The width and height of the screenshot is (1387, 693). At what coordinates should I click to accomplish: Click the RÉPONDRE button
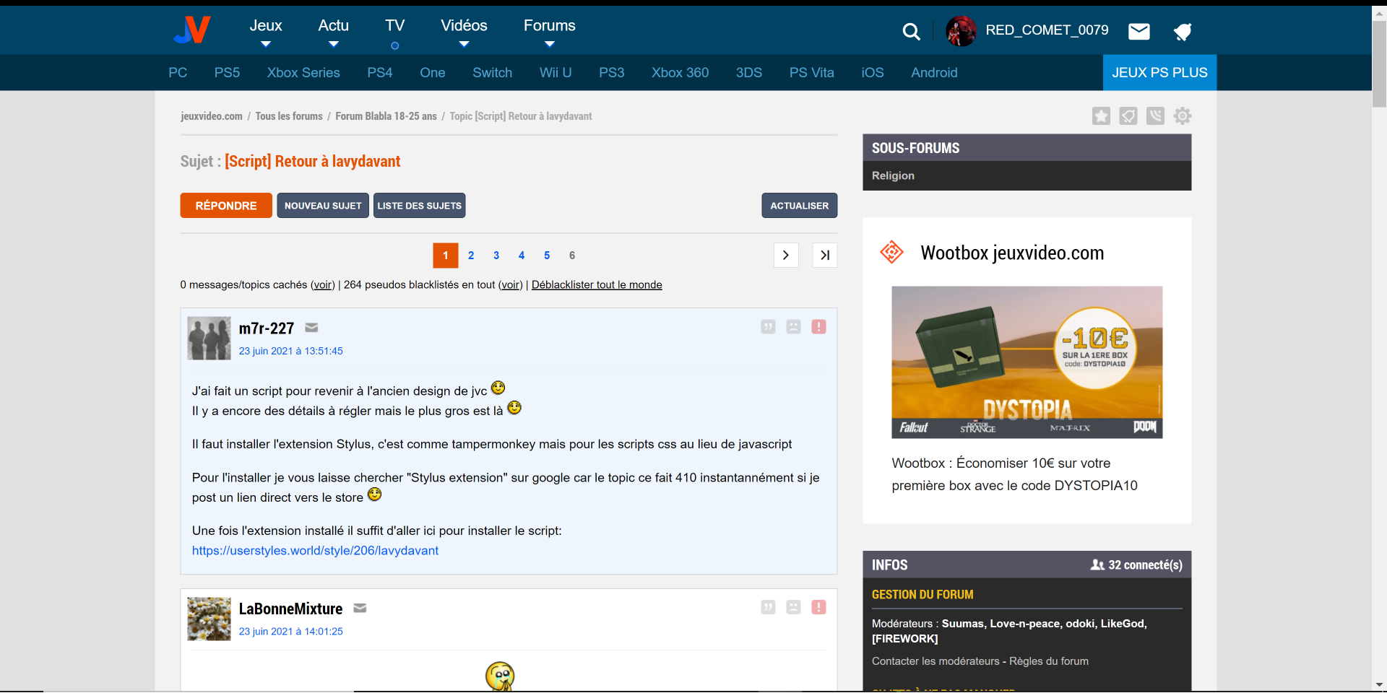tap(226, 205)
